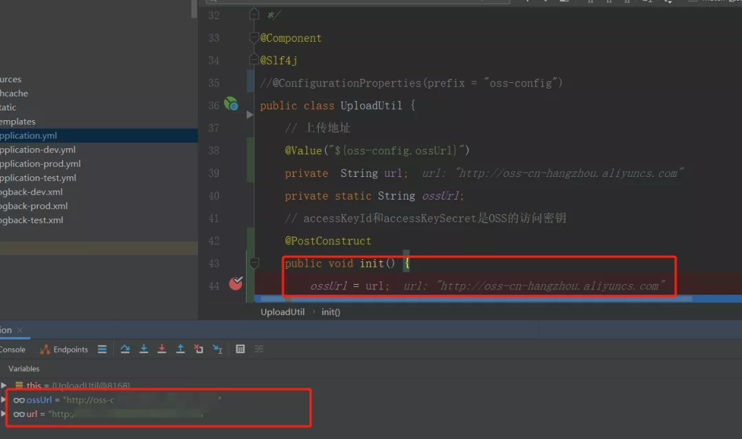Open the Evaluate Expression calculator icon
The image size is (742, 439).
240,348
